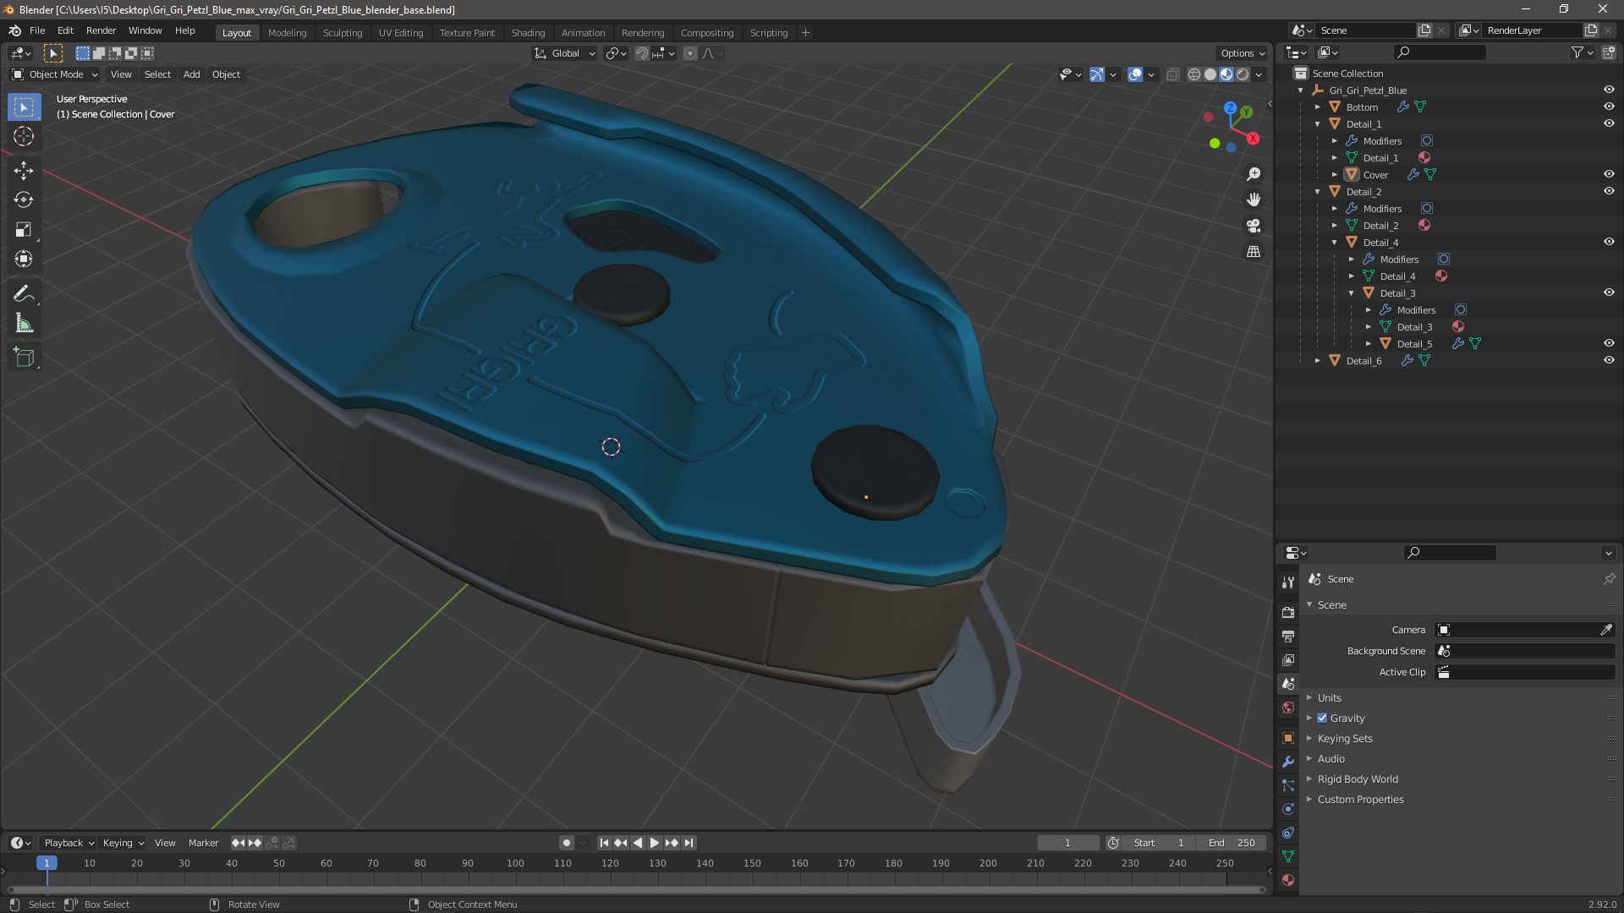1624x913 pixels.
Task: Click the current frame number field
Action: point(1067,843)
